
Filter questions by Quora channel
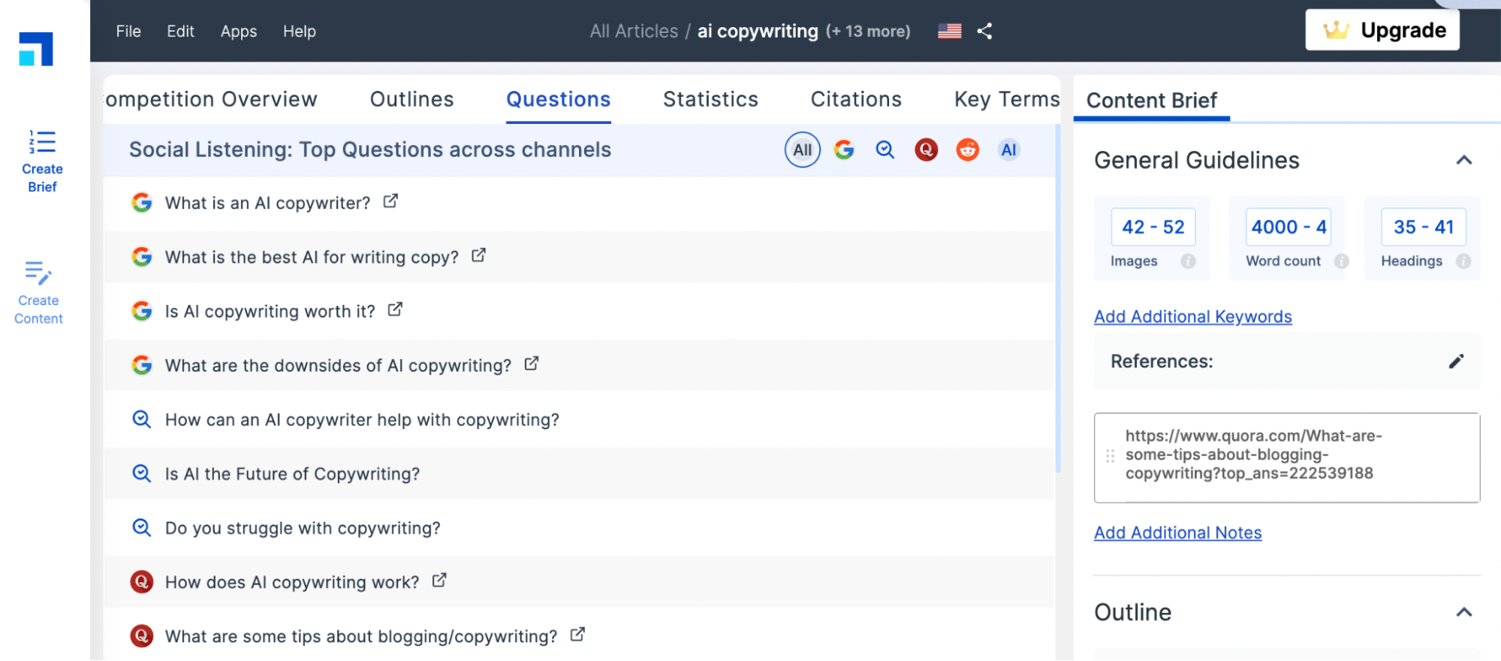[x=927, y=149]
